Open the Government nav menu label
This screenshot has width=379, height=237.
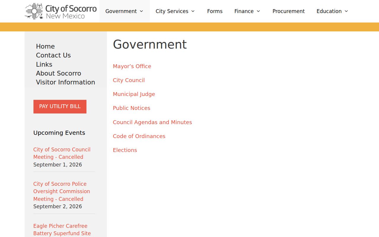coord(121,11)
